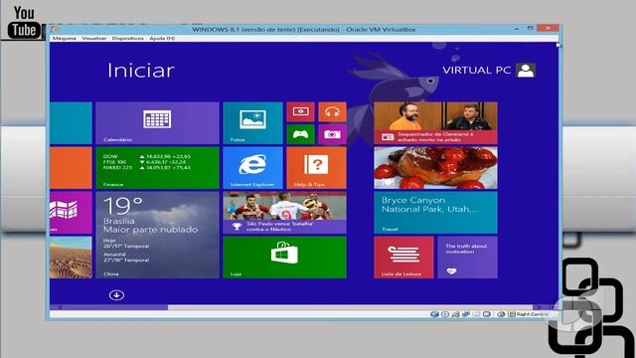
Task: Launch the Music headphones tile
Action: (332, 111)
